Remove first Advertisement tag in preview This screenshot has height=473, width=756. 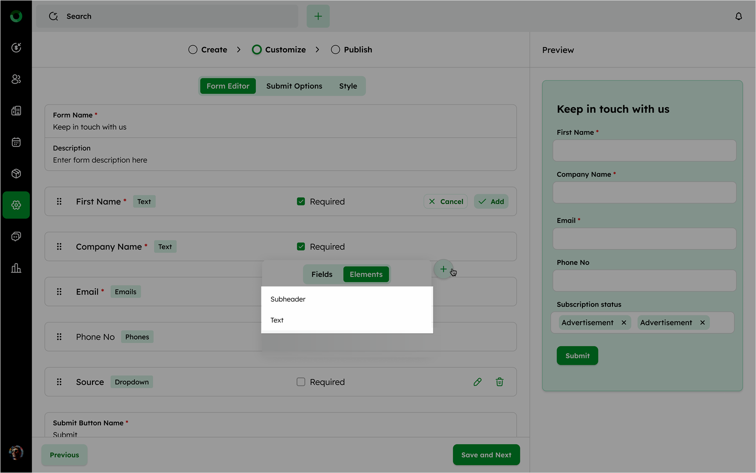pyautogui.click(x=624, y=323)
